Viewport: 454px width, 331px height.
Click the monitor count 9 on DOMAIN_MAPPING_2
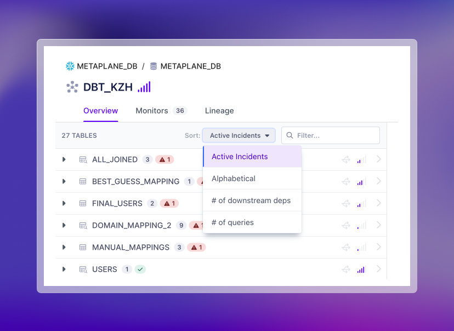181,225
